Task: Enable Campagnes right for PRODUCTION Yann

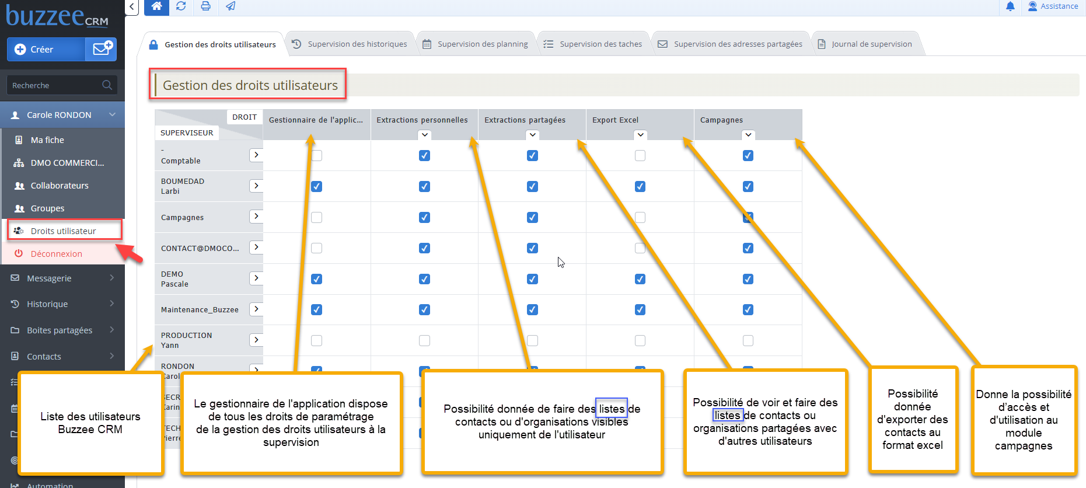Action: click(748, 340)
